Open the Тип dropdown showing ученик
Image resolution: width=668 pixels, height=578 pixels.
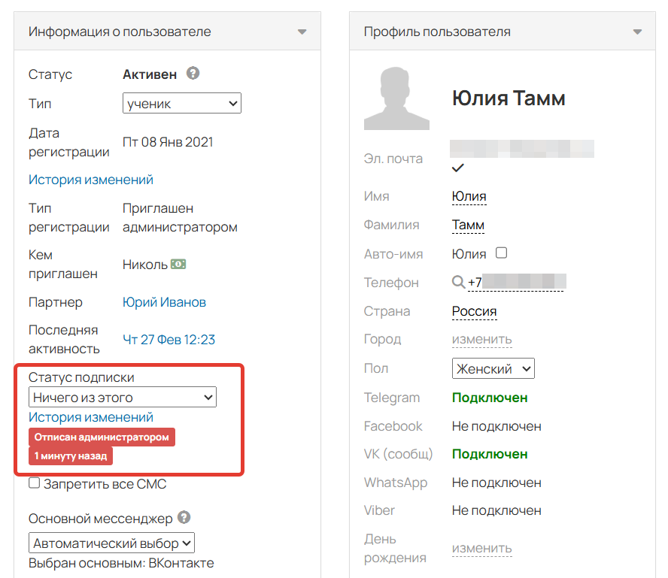coord(181,104)
